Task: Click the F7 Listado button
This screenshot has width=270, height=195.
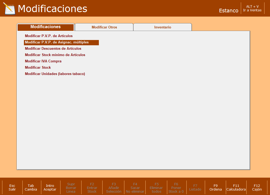Action: coord(195,188)
